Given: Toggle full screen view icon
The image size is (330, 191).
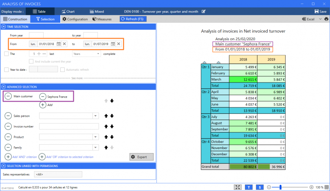Looking at the screenshot, I should 238,187.
